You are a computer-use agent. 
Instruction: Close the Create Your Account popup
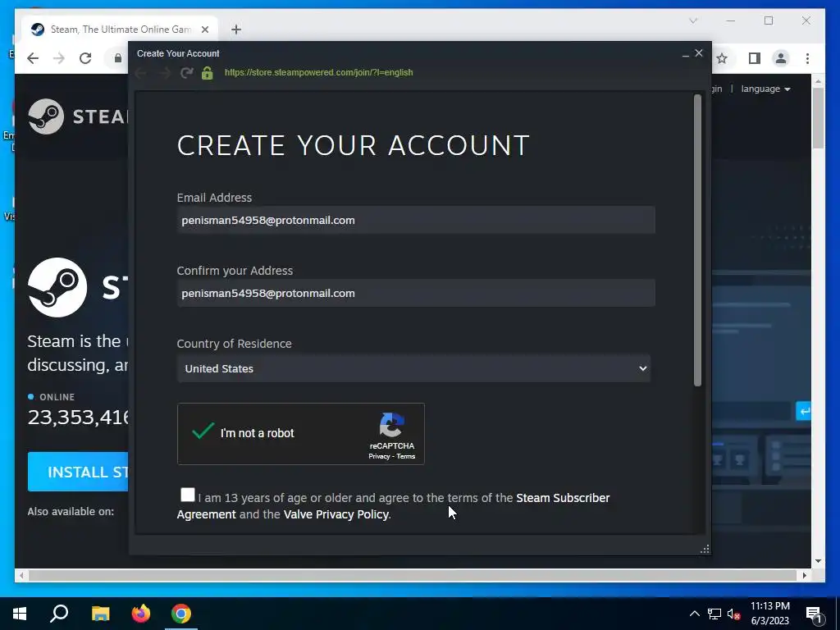click(699, 53)
